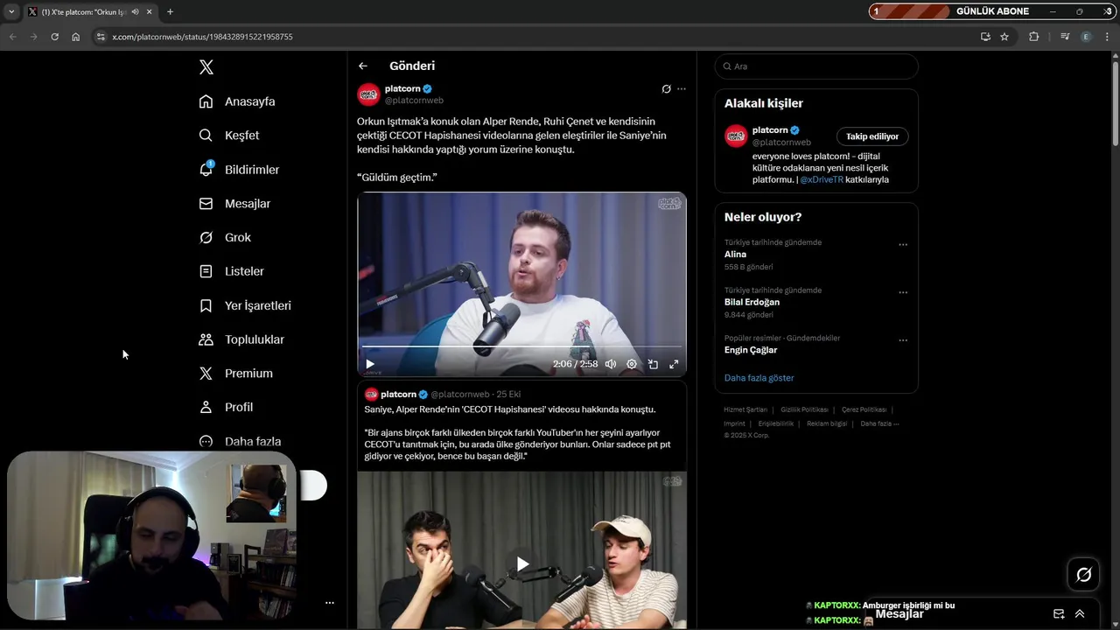Click the address bar URL
The height and width of the screenshot is (630, 1120).
click(202, 37)
